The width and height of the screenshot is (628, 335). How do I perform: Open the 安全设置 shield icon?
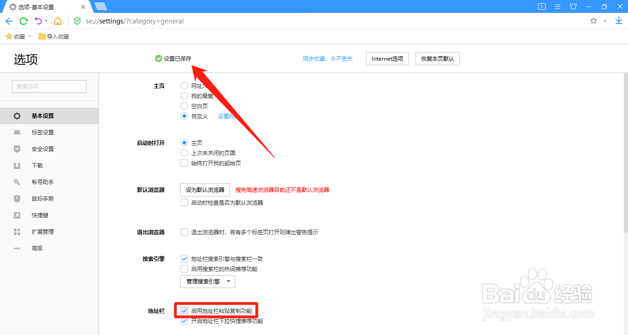click(x=17, y=149)
